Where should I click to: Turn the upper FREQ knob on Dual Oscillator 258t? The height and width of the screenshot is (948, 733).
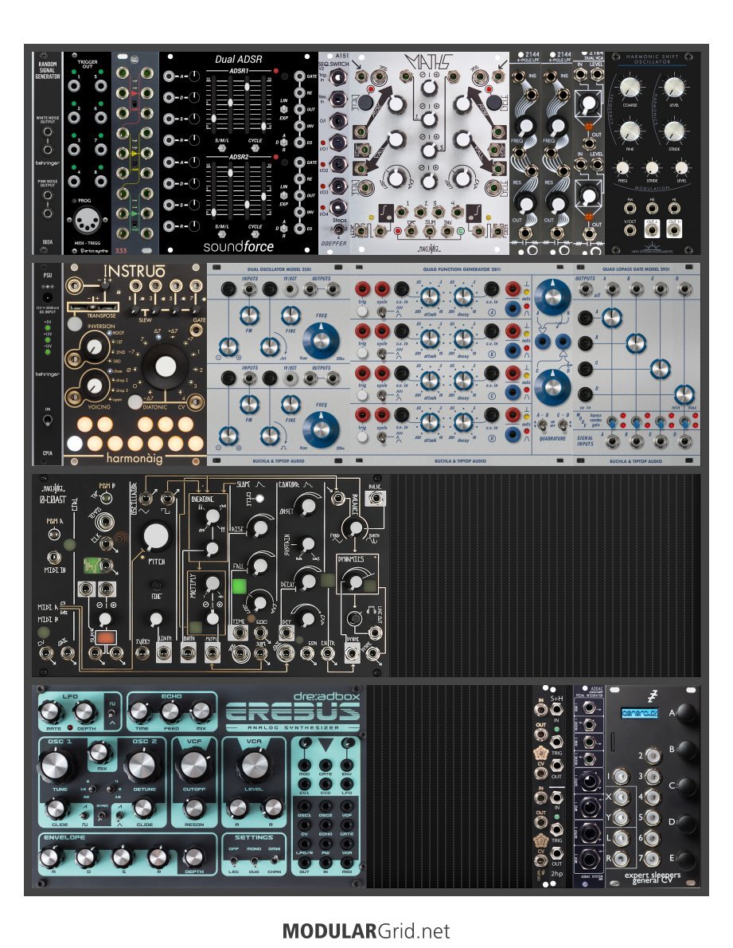320,339
